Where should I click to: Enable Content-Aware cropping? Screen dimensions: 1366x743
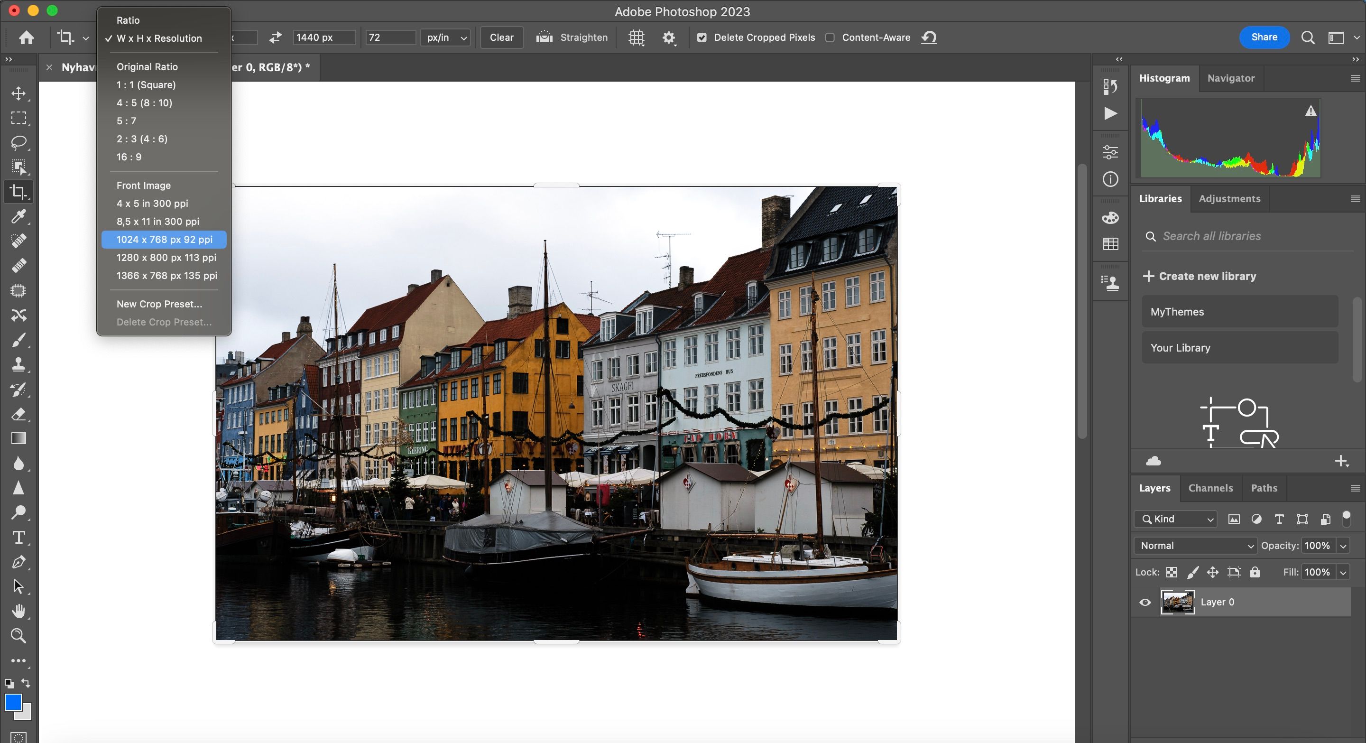coord(830,37)
